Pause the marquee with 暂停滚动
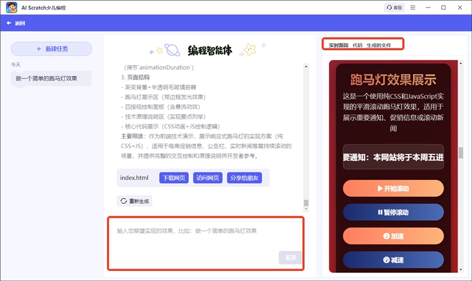 (x=393, y=213)
